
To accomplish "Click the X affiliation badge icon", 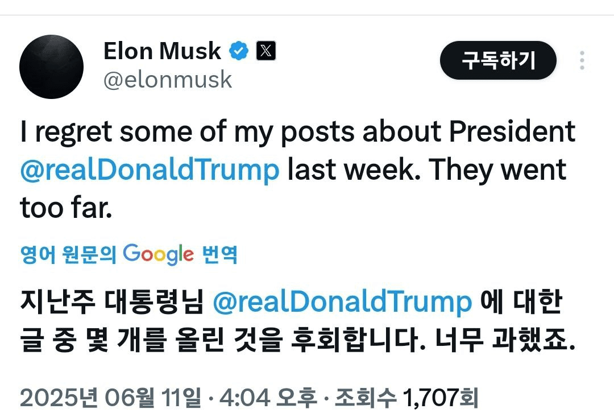I will [x=265, y=52].
